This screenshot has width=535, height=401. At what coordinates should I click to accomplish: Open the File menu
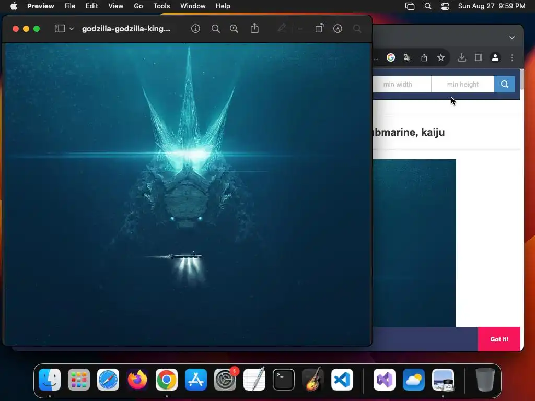click(x=70, y=6)
